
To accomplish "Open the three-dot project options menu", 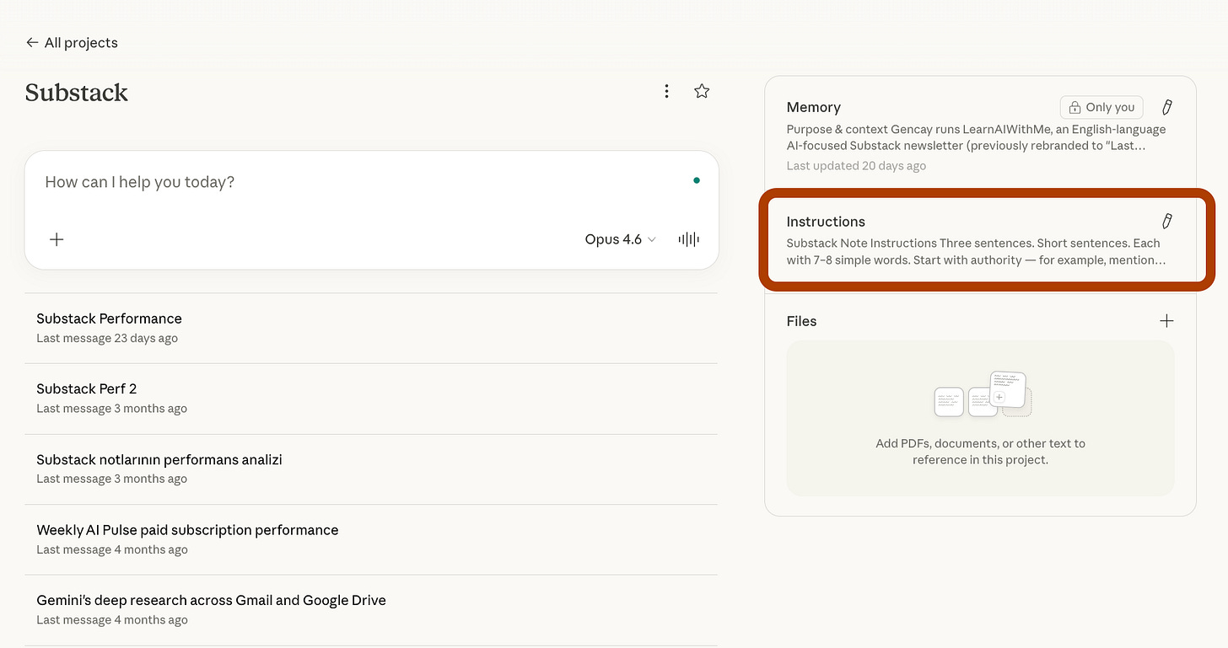I will pos(666,91).
